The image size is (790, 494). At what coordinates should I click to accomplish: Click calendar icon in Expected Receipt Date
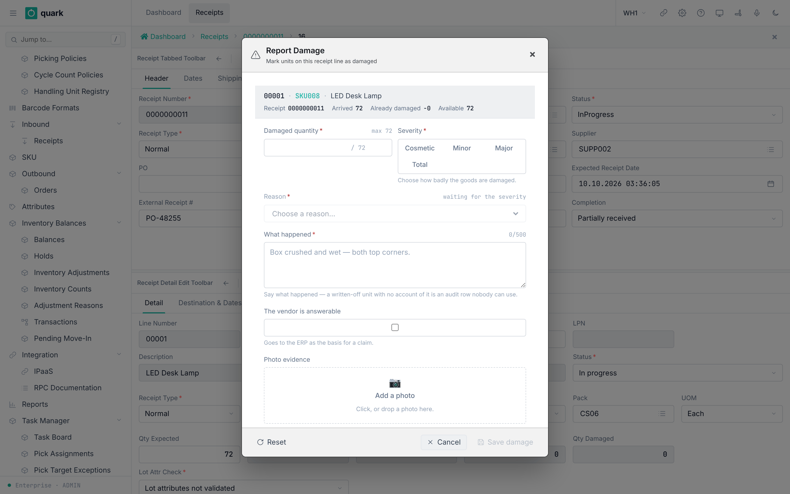click(x=771, y=184)
